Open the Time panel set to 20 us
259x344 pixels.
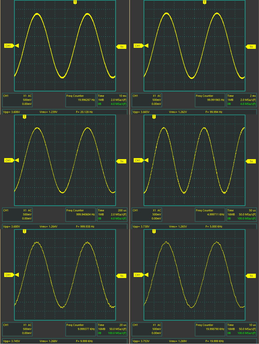pyautogui.click(x=112, y=329)
